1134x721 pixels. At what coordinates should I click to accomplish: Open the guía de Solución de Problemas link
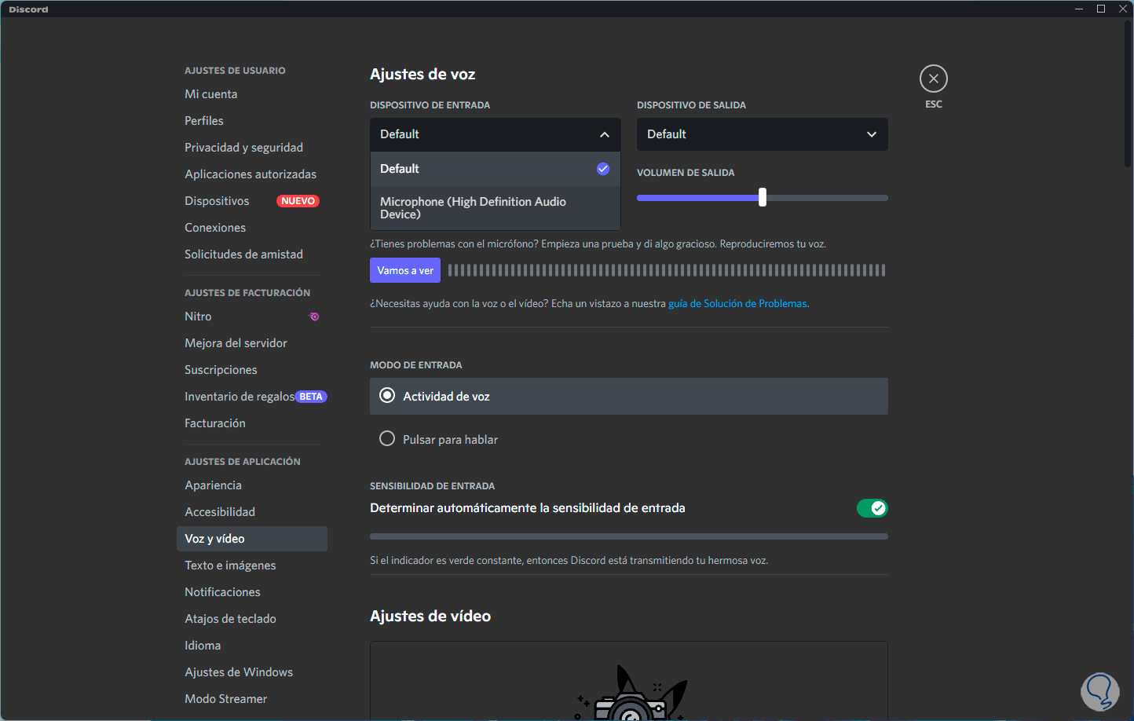click(x=738, y=304)
